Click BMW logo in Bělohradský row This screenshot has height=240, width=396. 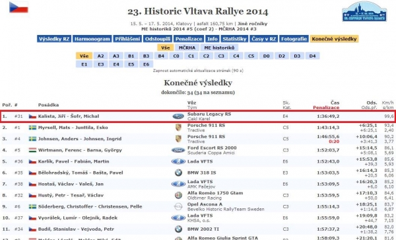pyautogui.click(x=178, y=173)
